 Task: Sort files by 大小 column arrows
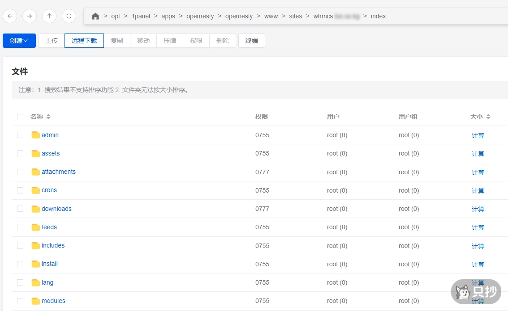pyautogui.click(x=488, y=117)
